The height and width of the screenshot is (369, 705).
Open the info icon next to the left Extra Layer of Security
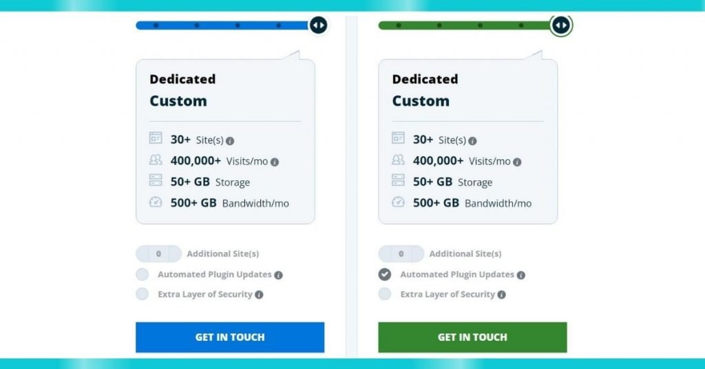click(259, 295)
